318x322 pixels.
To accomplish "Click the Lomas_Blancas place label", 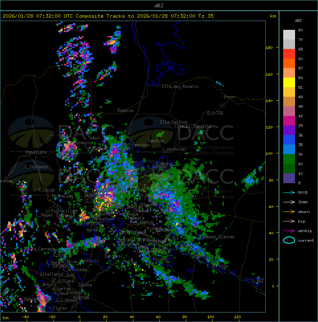I will (219, 237).
